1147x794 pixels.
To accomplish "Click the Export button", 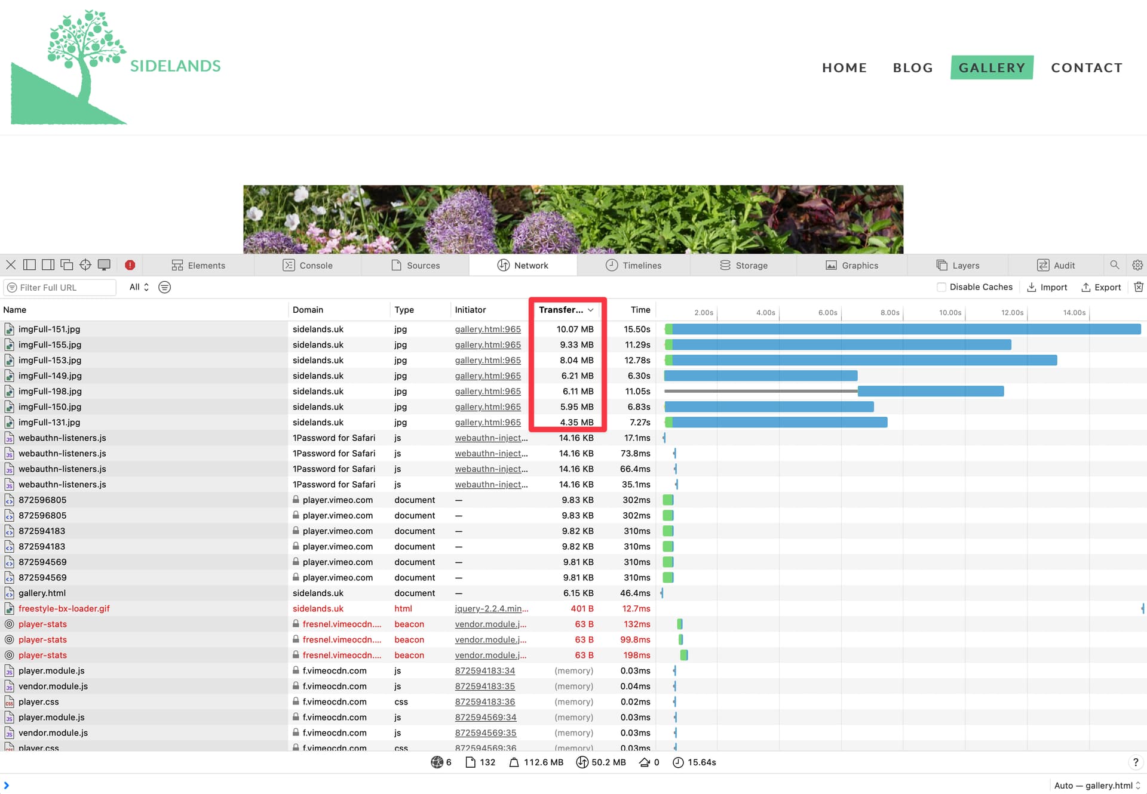I will (1101, 287).
